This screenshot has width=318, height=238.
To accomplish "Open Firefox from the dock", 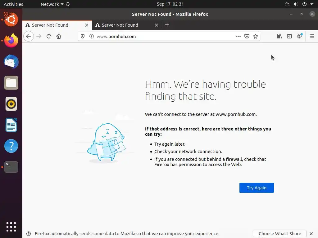I will [x=11, y=41].
